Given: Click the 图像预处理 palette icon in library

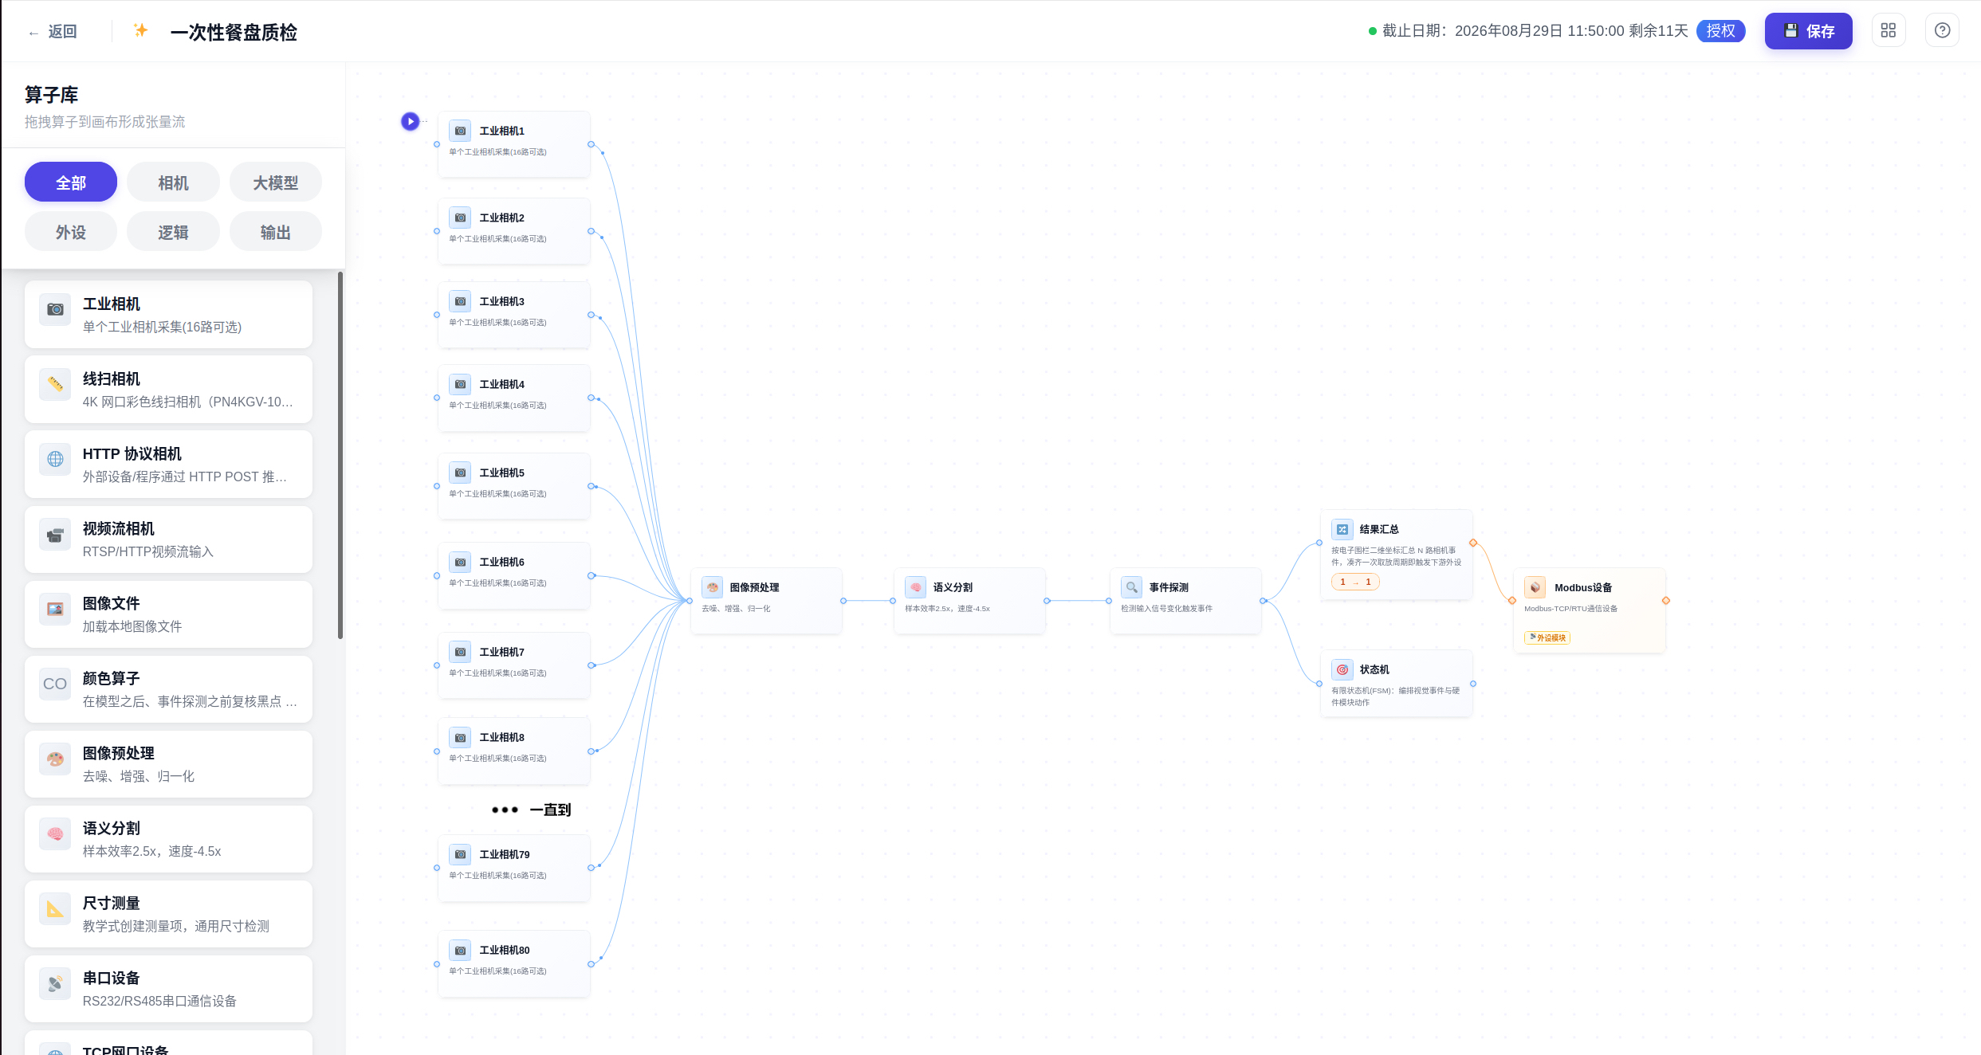Looking at the screenshot, I should tap(55, 759).
